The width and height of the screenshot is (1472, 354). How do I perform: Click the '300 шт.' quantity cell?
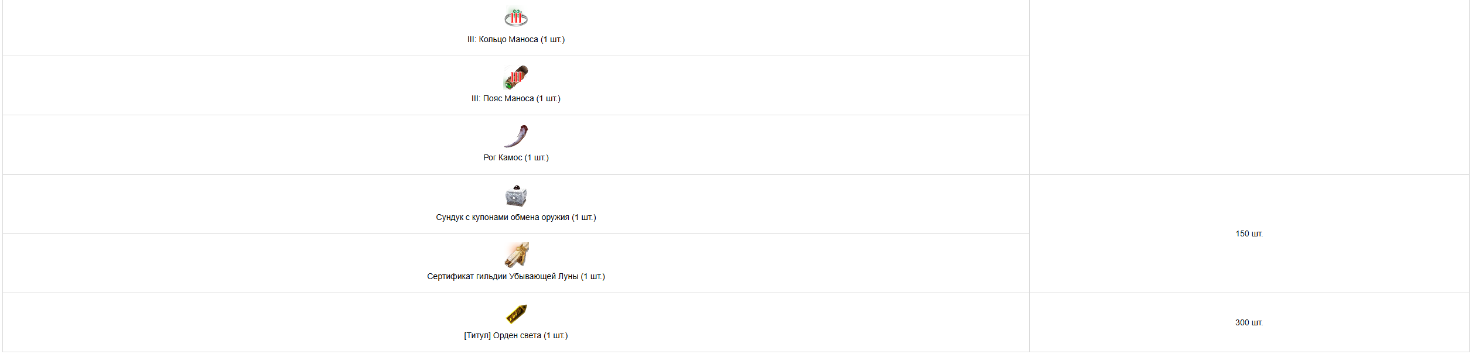point(1249,322)
